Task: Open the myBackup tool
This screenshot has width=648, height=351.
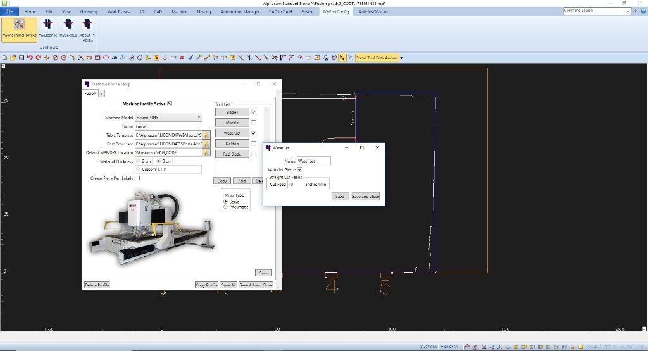Action: tap(68, 29)
